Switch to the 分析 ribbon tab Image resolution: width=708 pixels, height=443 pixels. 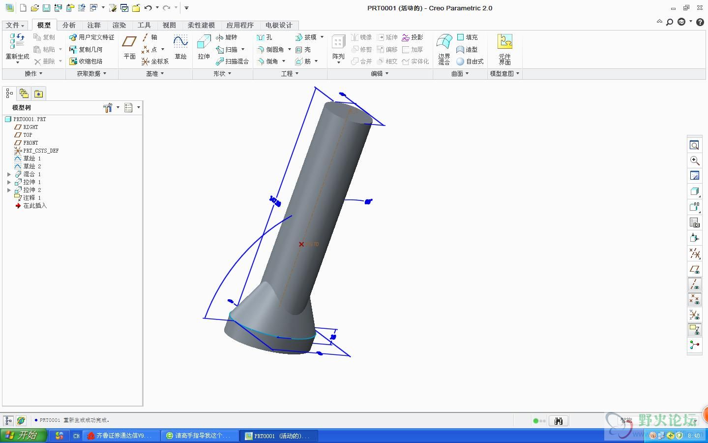69,25
